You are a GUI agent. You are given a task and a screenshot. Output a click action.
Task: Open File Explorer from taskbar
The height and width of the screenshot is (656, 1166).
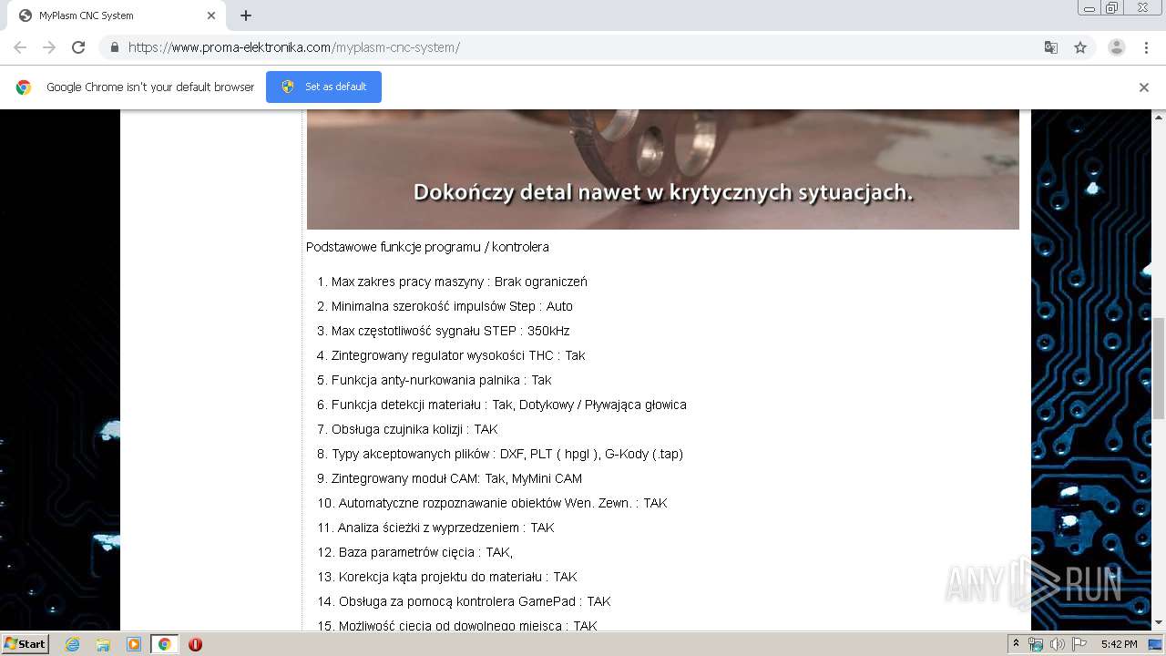pyautogui.click(x=103, y=644)
